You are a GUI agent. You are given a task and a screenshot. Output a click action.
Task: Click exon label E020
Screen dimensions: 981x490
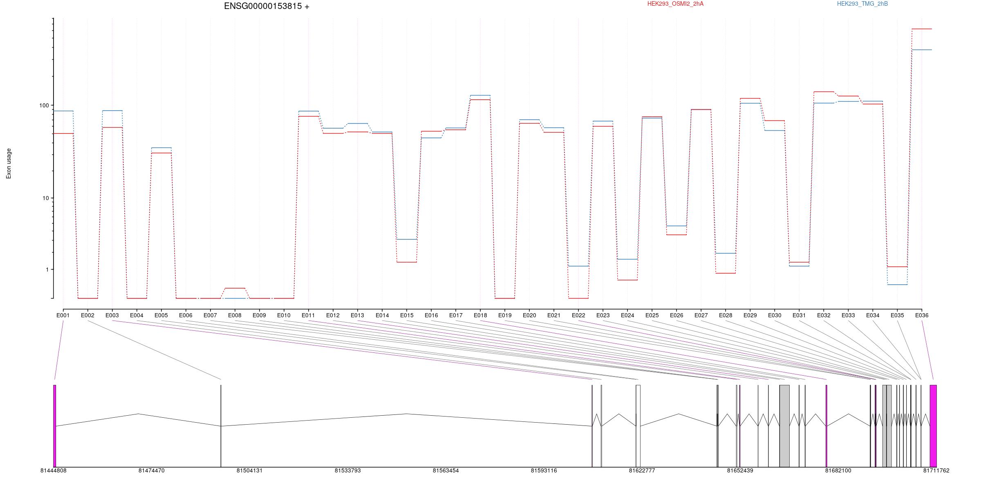pyautogui.click(x=529, y=315)
